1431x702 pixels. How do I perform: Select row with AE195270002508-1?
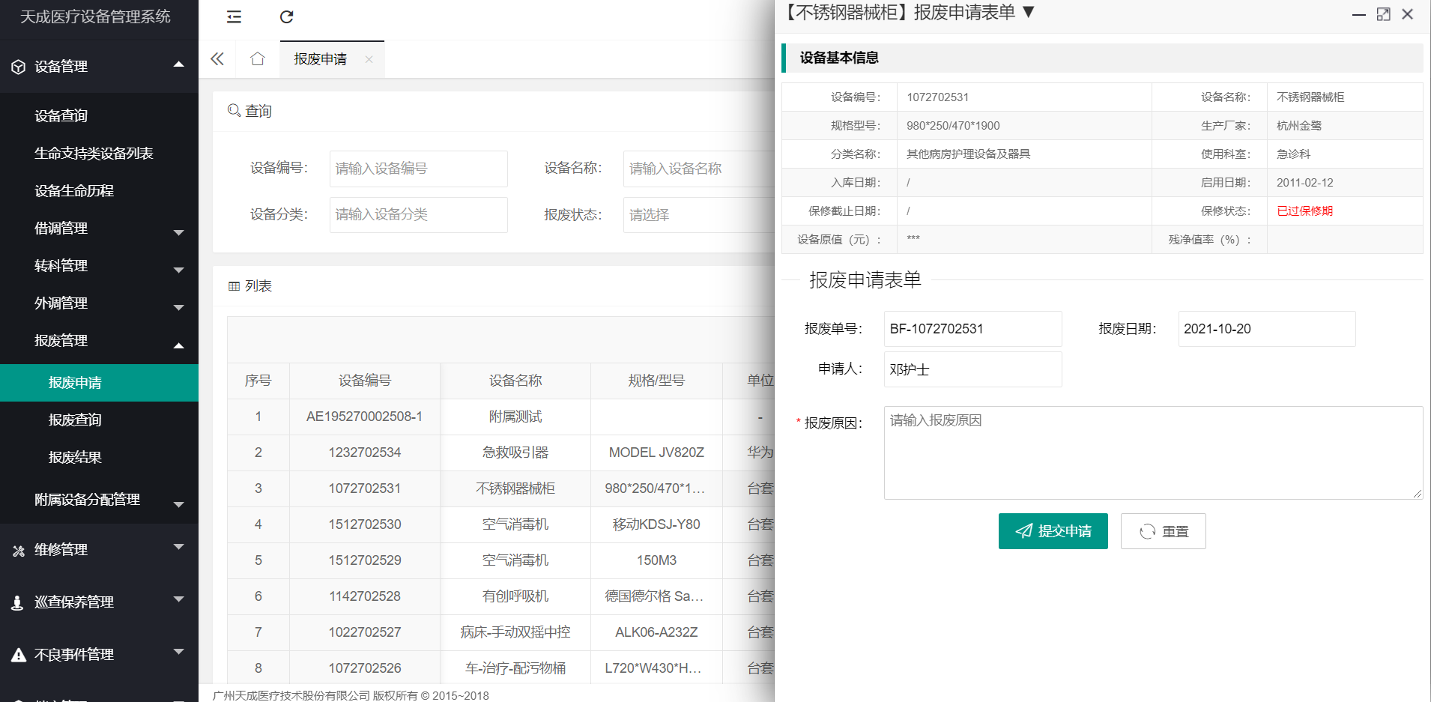[365, 417]
